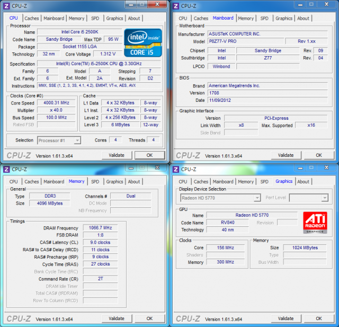Click the manufacturer 'ASUSTeK COMPUTER INC.'

pos(268,34)
